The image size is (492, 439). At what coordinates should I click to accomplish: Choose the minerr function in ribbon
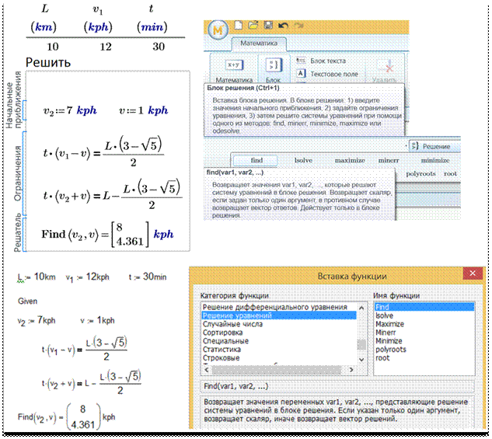(389, 160)
